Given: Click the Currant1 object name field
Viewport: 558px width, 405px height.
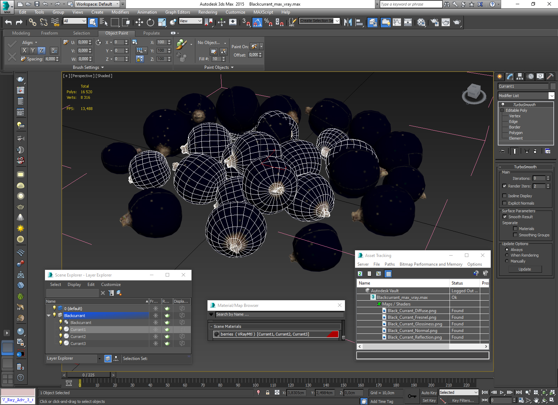Looking at the screenshot, I should 523,86.
